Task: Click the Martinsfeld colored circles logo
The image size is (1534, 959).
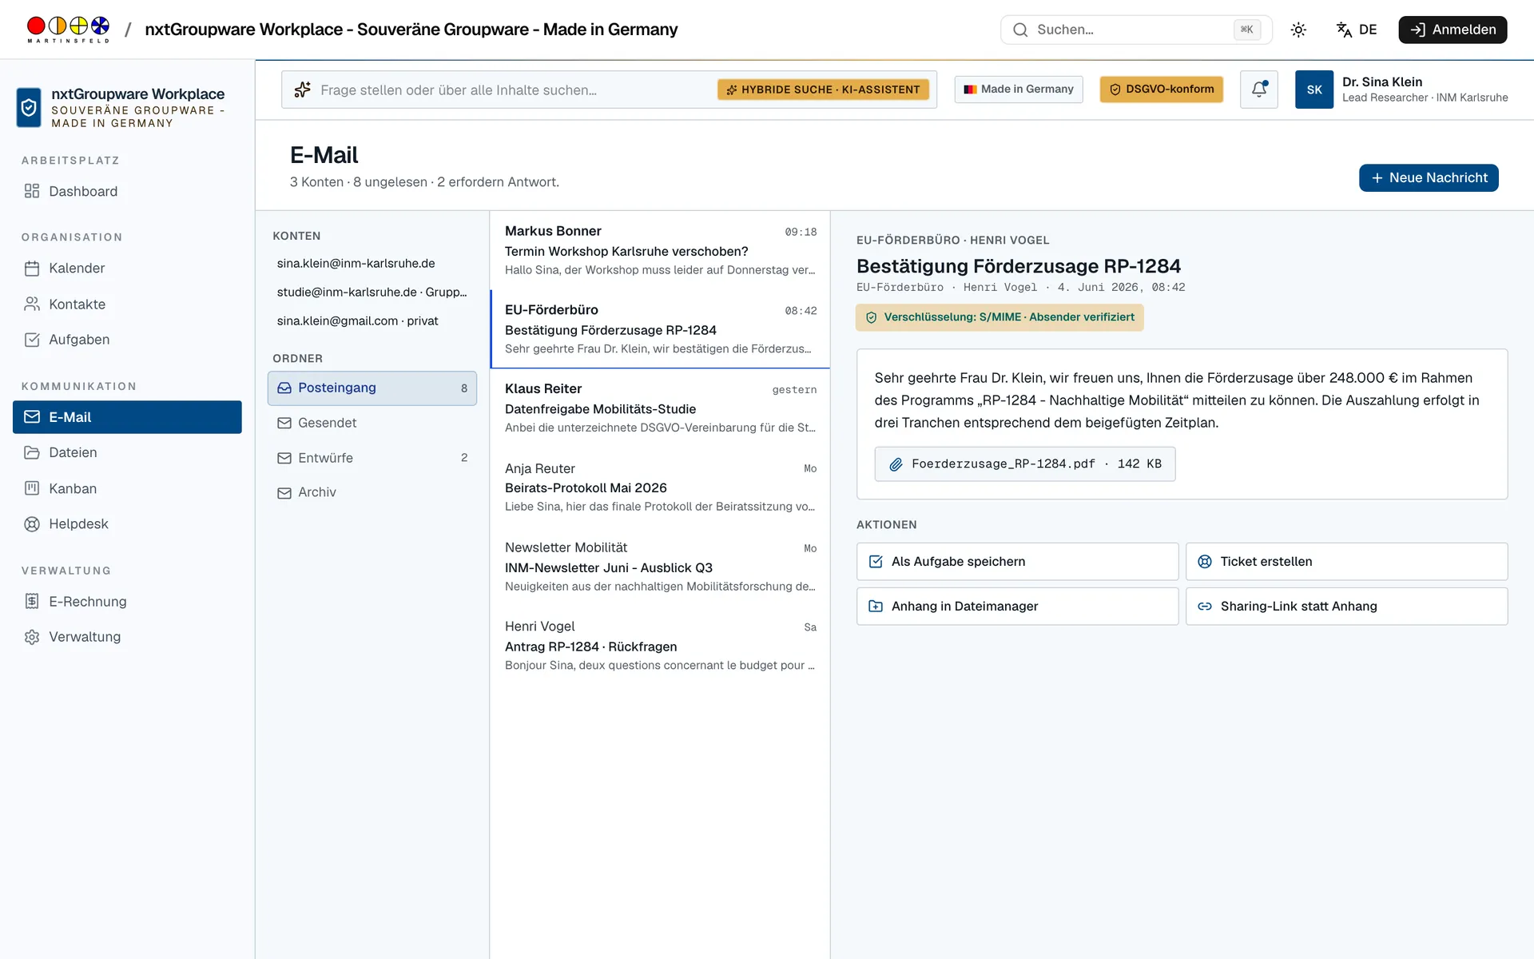Action: pos(68,30)
